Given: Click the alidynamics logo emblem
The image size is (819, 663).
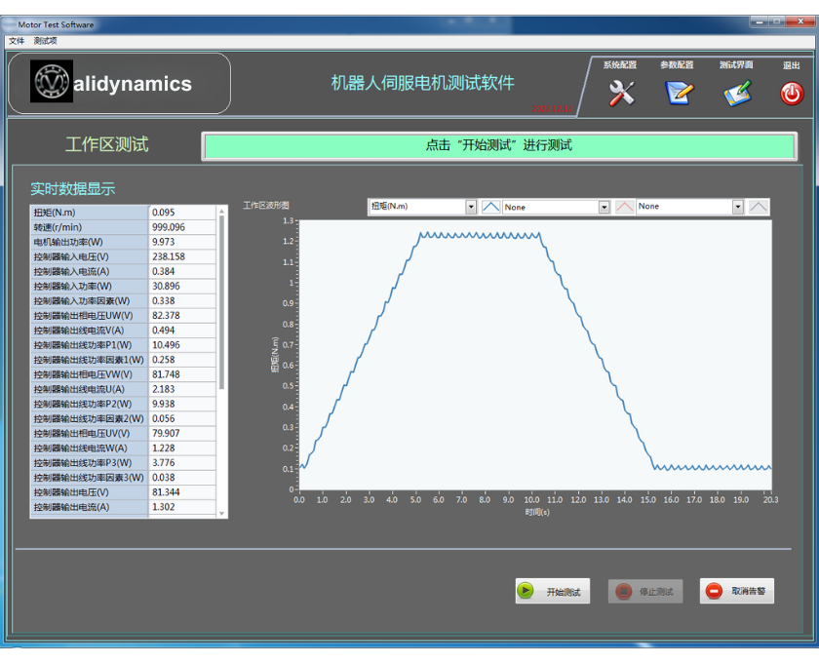Looking at the screenshot, I should (53, 83).
